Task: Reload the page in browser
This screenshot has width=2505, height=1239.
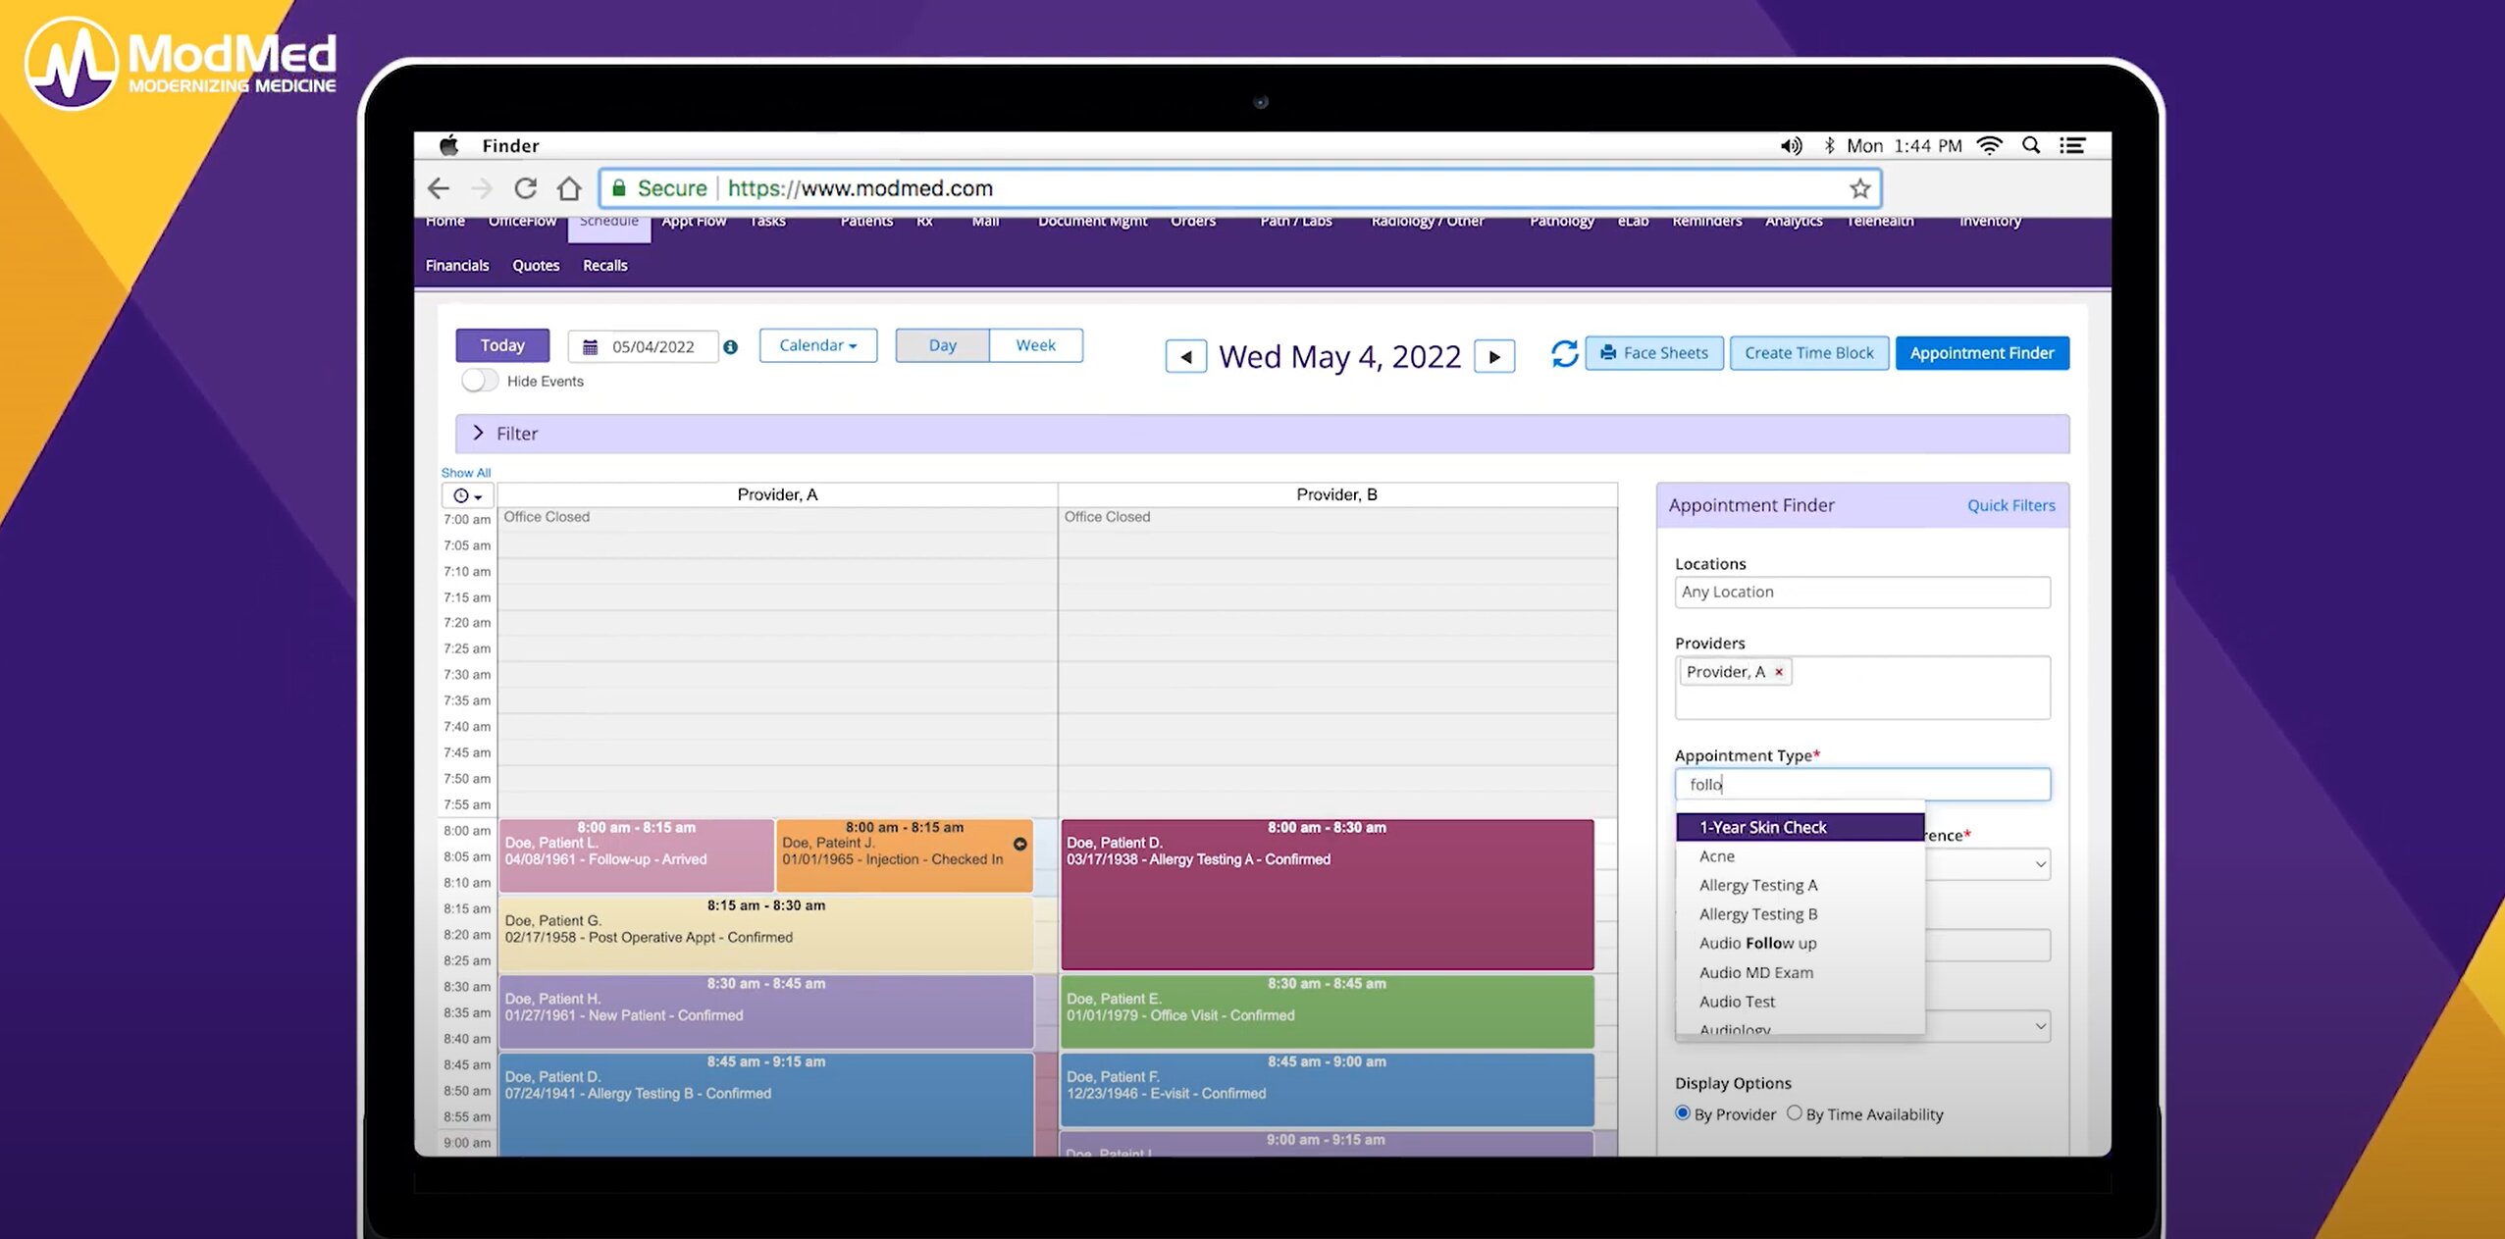Action: 526,188
